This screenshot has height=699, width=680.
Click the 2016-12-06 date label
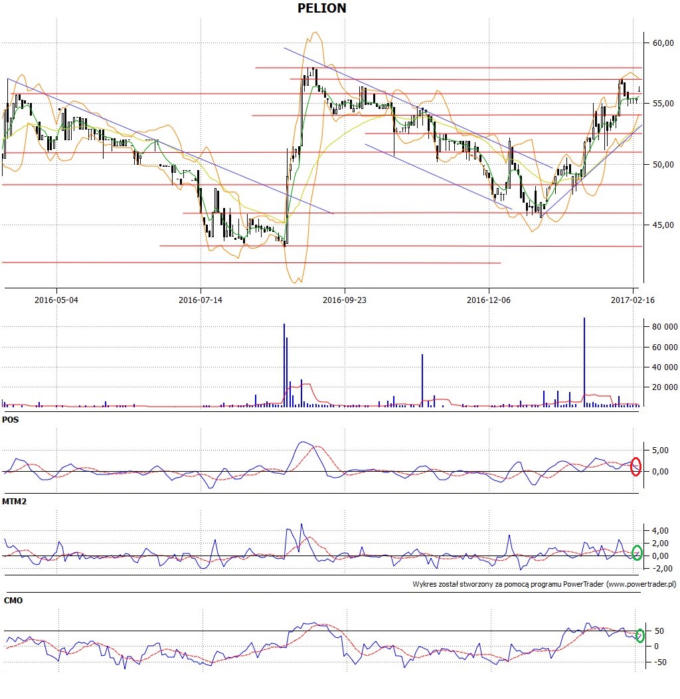coord(488,300)
